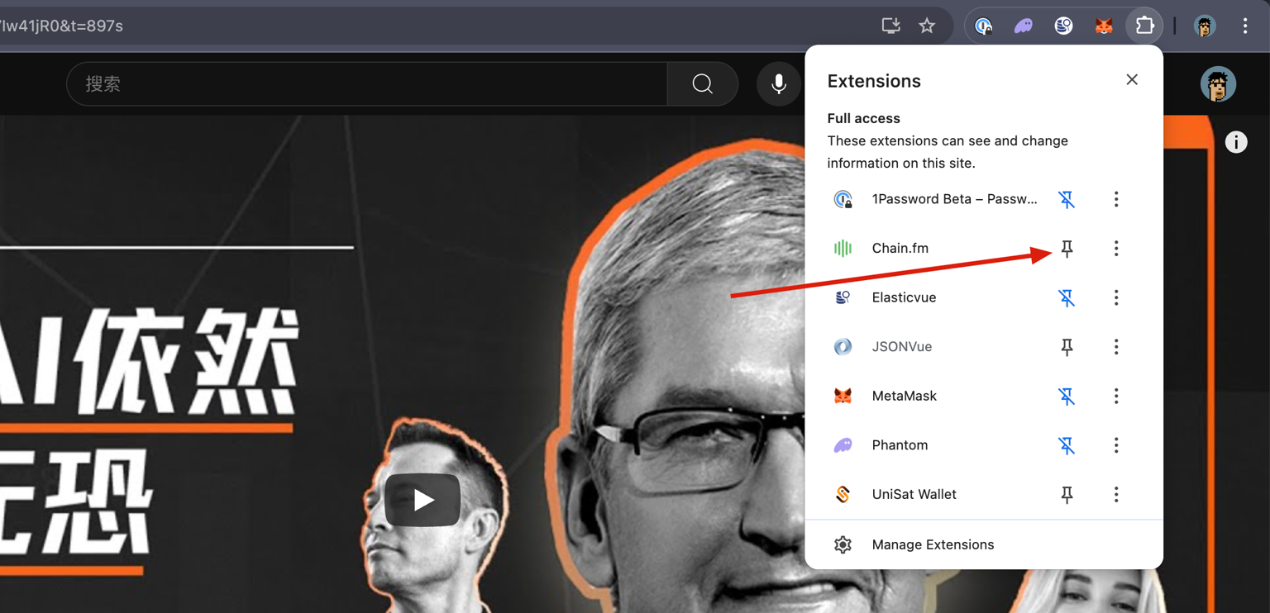
Task: Unpin the MetaMask extension from the toolbar
Action: pos(1067,397)
